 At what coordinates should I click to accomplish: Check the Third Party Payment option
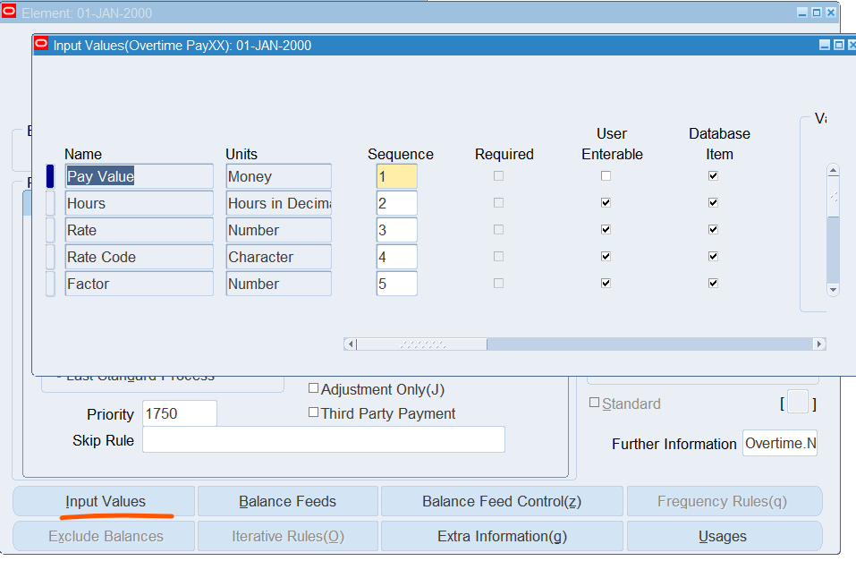(314, 413)
